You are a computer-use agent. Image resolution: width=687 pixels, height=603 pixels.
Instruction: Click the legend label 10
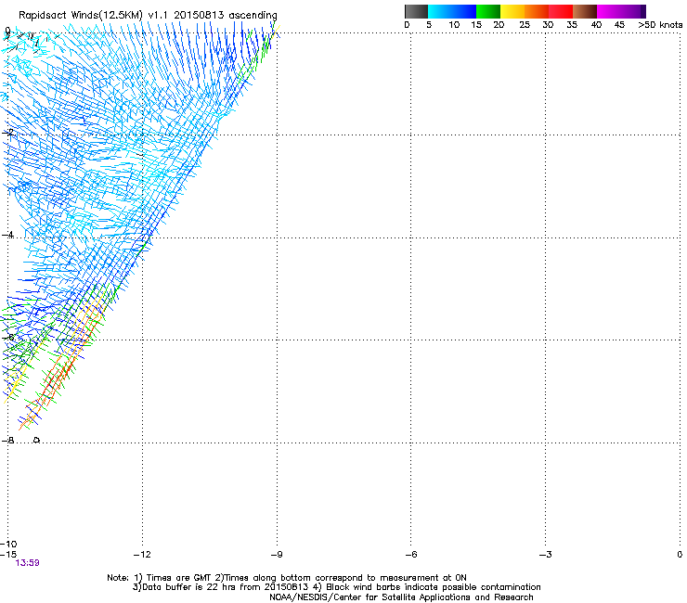[454, 25]
